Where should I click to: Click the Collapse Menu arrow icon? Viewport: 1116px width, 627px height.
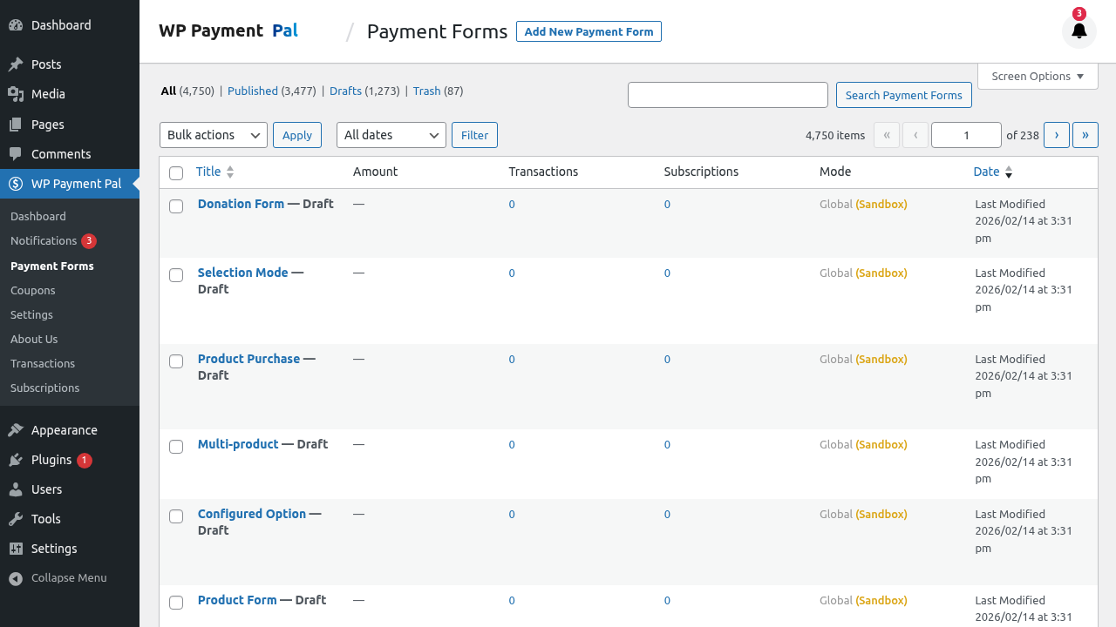point(16,578)
